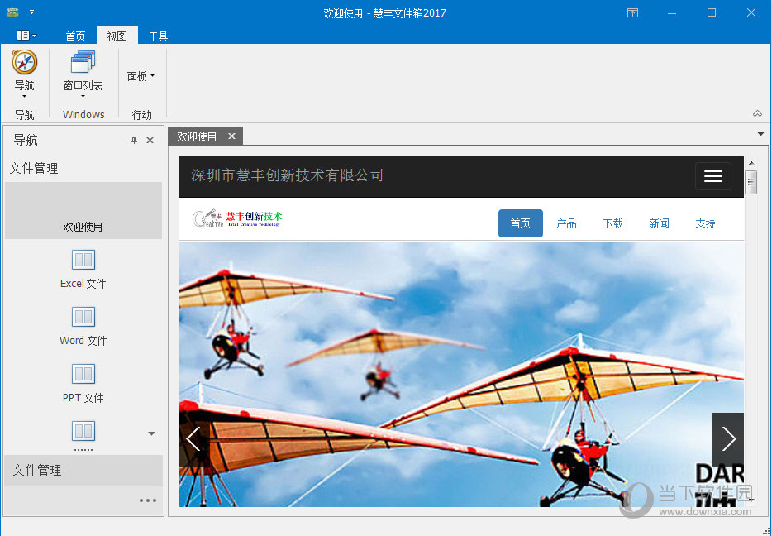
Task: Click the web page scrollbar up arrow
Action: (x=751, y=163)
